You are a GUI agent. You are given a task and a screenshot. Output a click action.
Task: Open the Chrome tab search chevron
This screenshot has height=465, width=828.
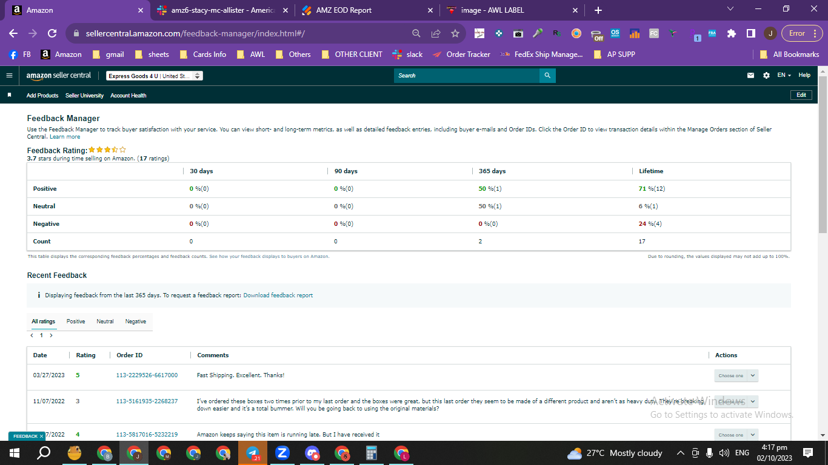point(730,10)
